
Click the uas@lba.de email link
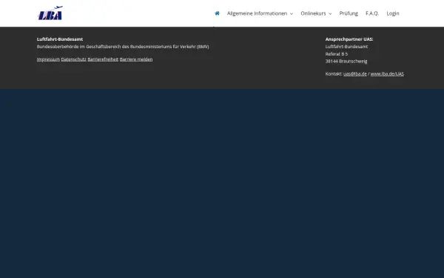(x=354, y=73)
